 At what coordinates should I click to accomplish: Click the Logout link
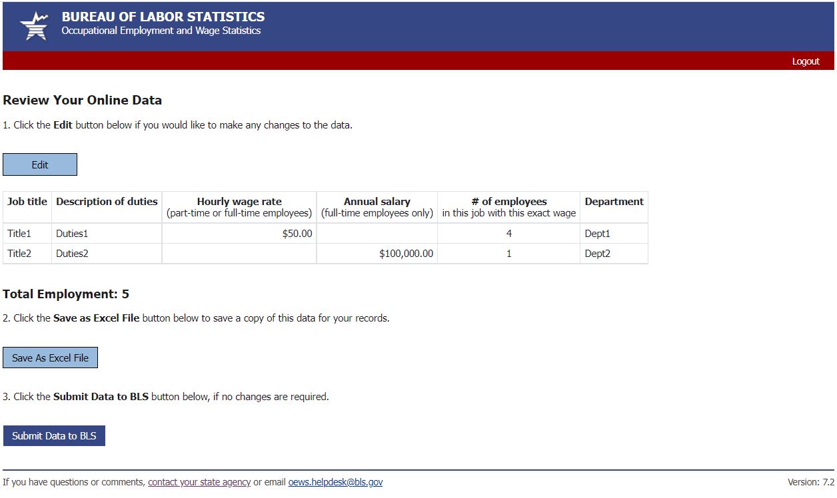coord(805,61)
